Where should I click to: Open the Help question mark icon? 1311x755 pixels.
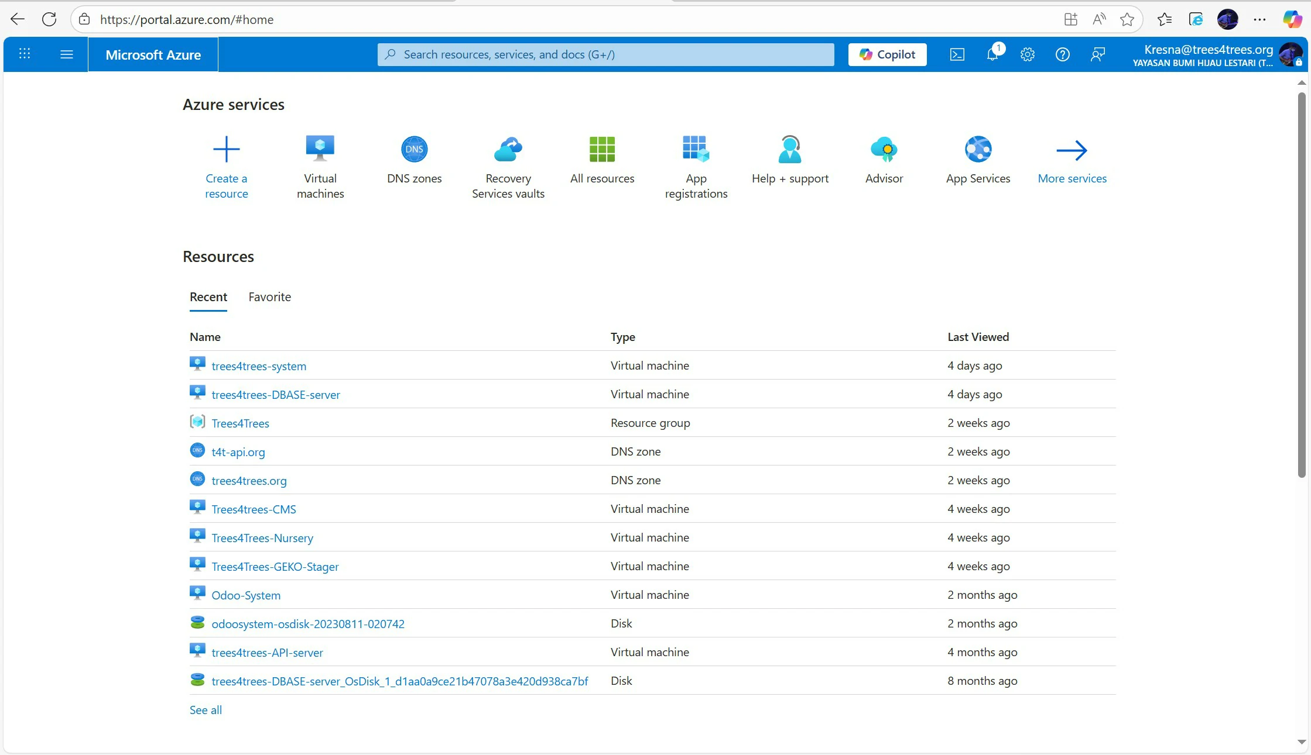pyautogui.click(x=1062, y=54)
